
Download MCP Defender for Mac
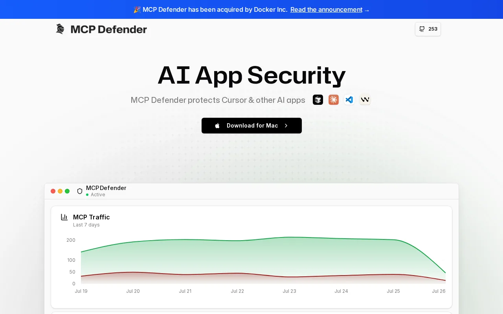(251, 126)
